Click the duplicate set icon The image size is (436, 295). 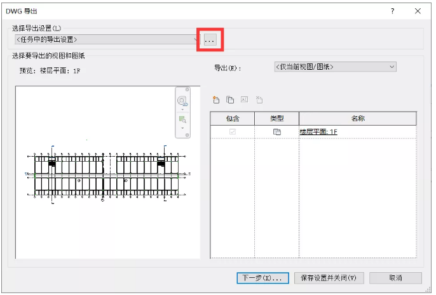point(230,100)
